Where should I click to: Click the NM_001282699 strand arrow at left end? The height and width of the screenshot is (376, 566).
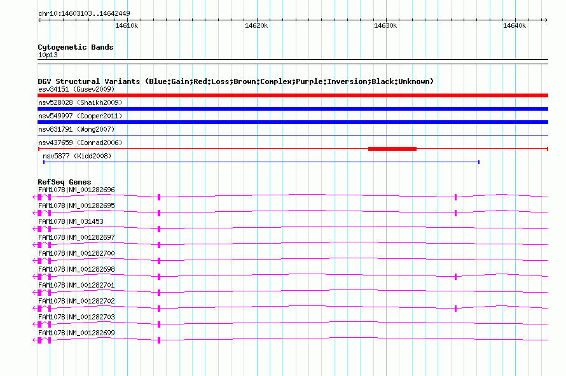pyautogui.click(x=34, y=340)
